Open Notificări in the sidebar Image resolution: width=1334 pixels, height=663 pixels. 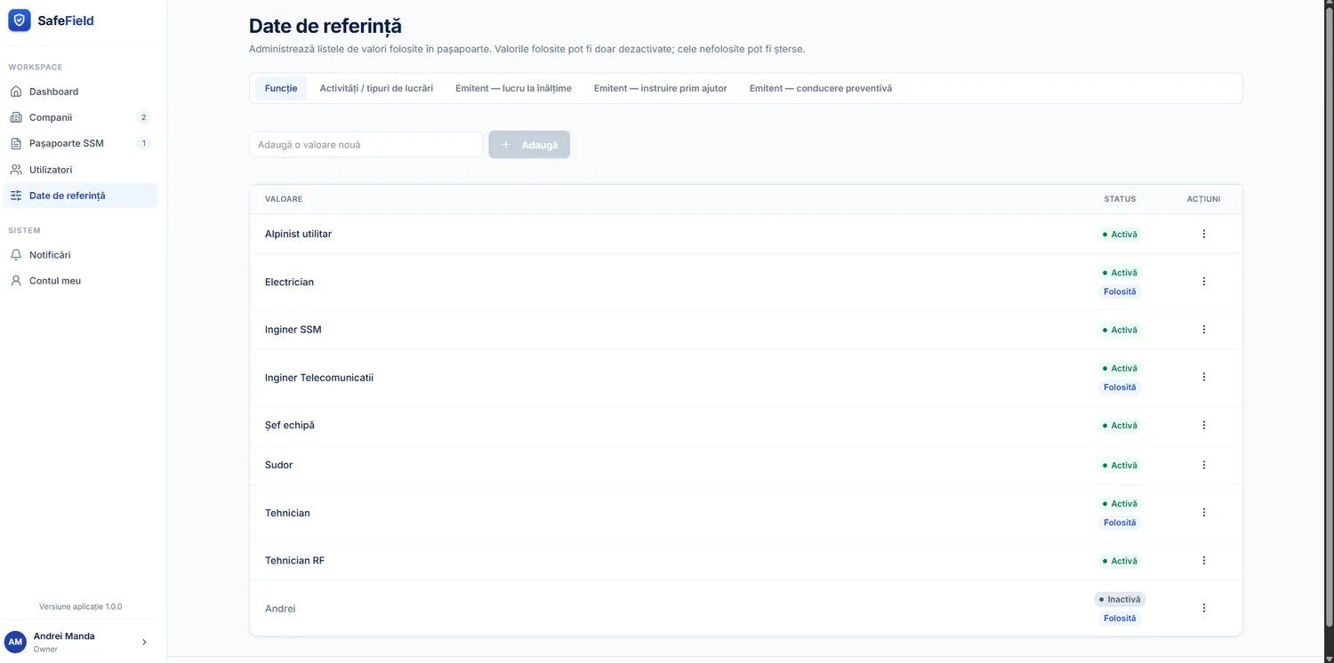pos(80,255)
